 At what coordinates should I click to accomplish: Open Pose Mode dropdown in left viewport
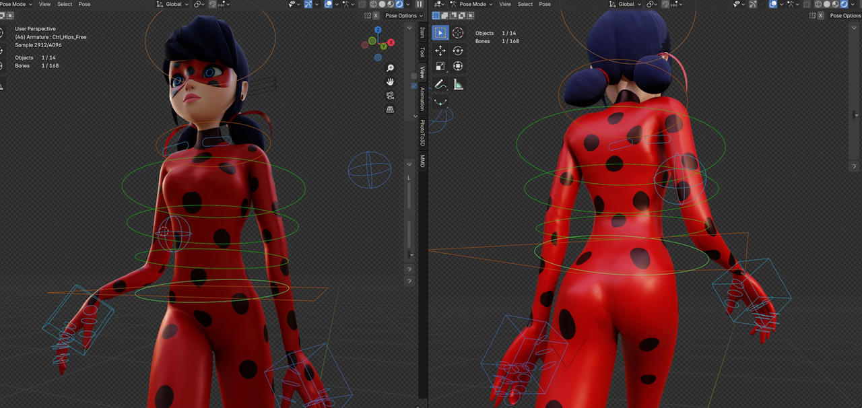(16, 4)
